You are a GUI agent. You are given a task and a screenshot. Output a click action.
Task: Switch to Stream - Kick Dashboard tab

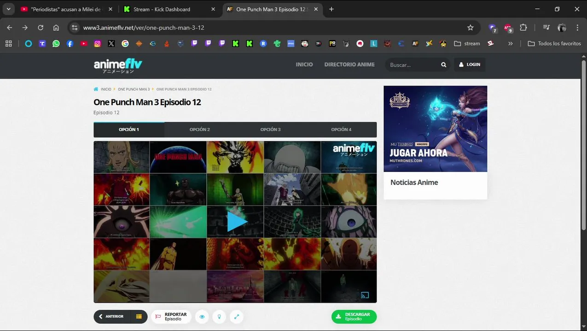click(x=169, y=9)
